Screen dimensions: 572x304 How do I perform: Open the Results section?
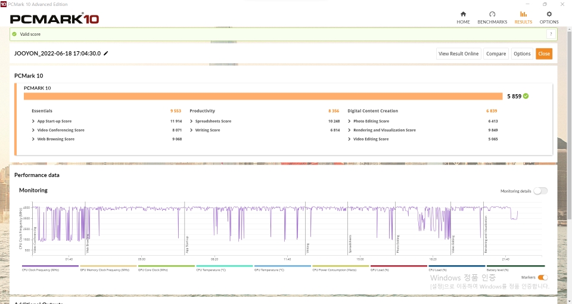523,17
